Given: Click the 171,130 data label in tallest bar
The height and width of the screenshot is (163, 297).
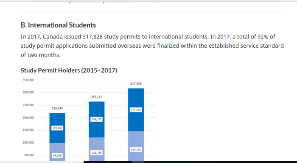Looking at the screenshot, I should 136,110.
